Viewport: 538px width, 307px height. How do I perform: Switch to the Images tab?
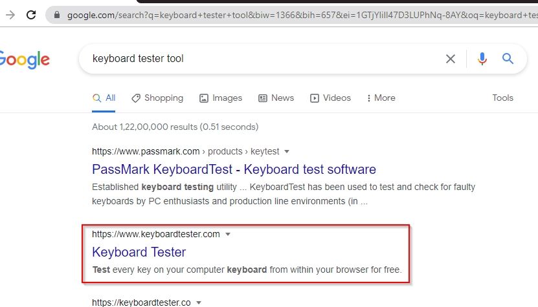(221, 98)
